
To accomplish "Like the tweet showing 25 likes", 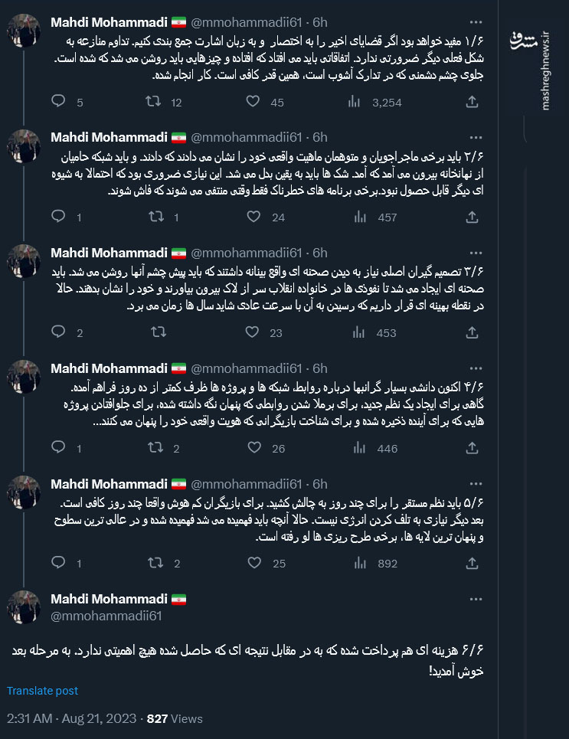I will 253,564.
